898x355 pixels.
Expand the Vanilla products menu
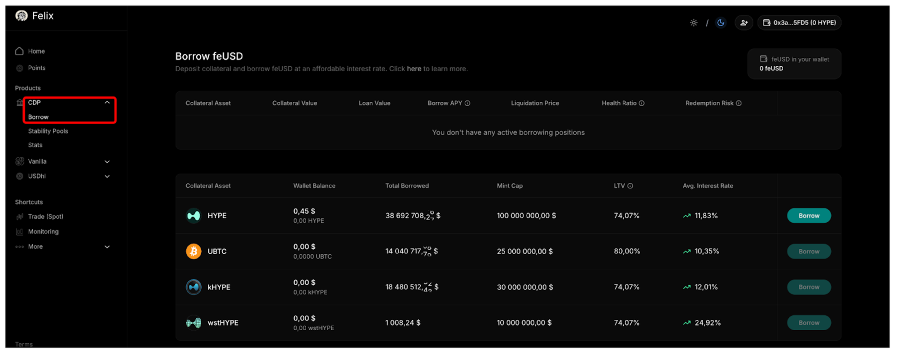107,162
